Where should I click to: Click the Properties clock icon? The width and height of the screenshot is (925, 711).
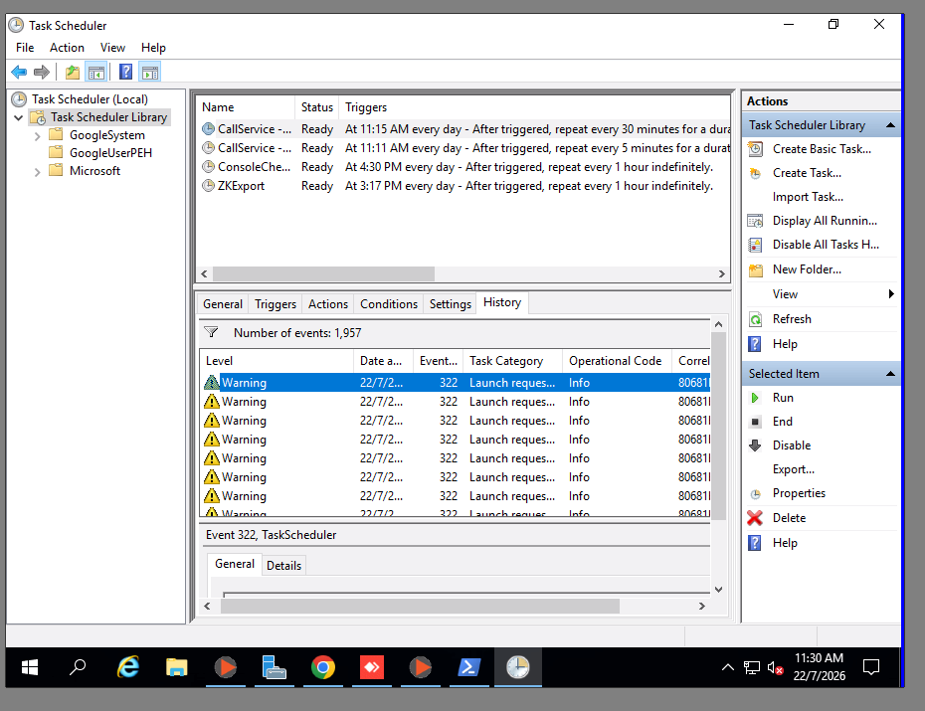[755, 494]
